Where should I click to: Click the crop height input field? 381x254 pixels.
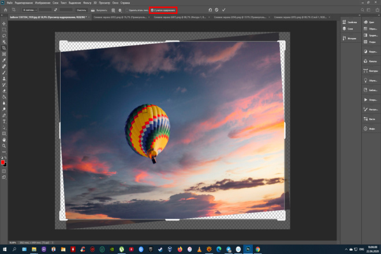66,10
